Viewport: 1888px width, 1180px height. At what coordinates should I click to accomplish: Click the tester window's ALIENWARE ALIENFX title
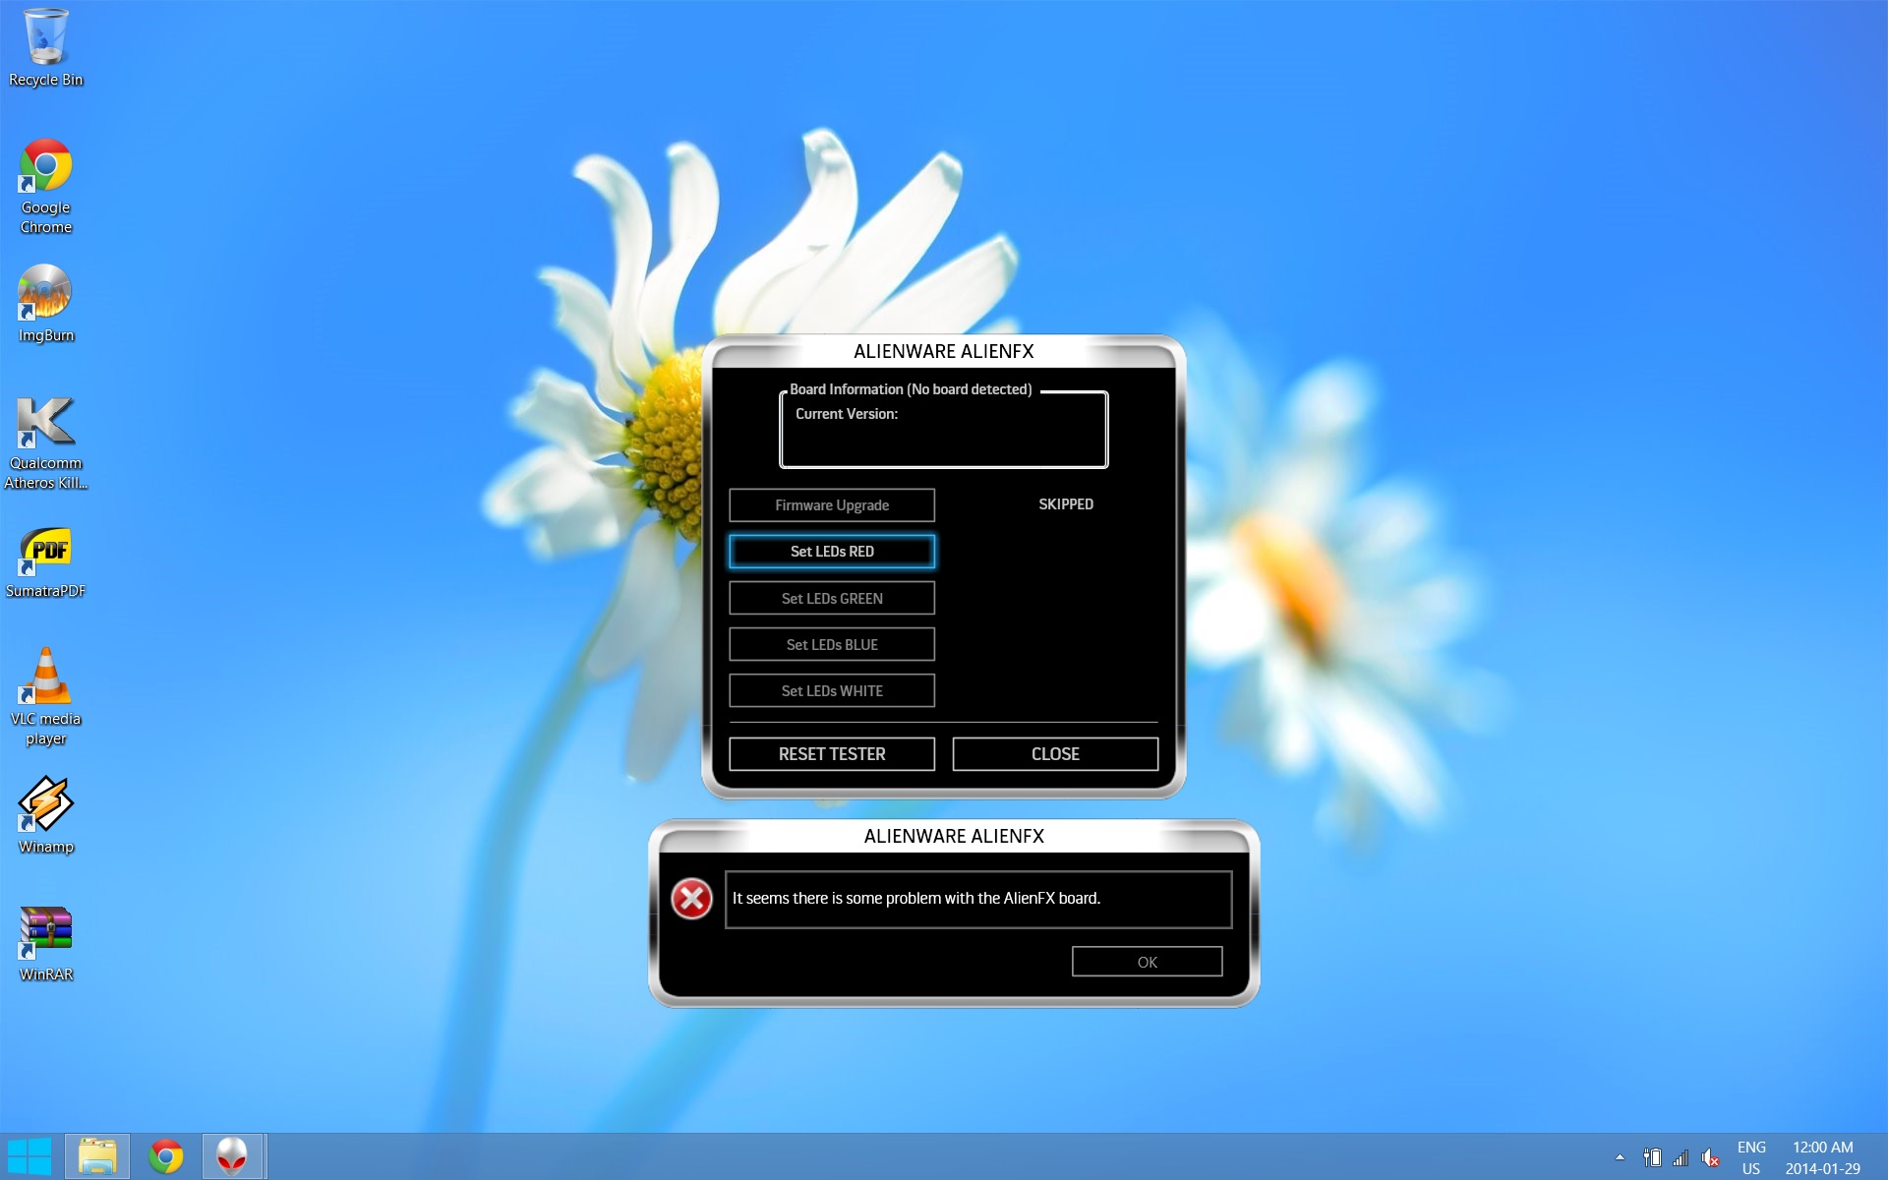coord(944,351)
